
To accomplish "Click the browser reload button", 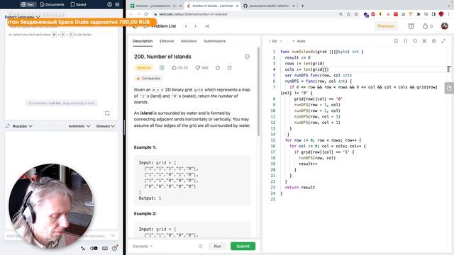I will coord(146,14).
